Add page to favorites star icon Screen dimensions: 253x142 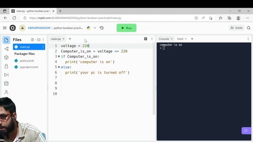coord(211,18)
